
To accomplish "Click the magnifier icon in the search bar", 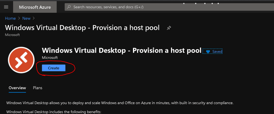I will pyautogui.click(x=69, y=7).
